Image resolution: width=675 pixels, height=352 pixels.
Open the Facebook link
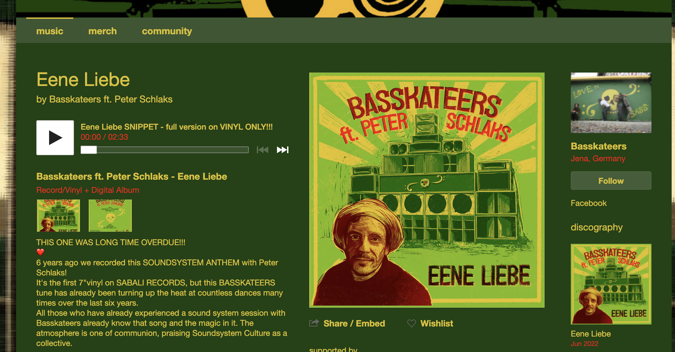tap(589, 203)
